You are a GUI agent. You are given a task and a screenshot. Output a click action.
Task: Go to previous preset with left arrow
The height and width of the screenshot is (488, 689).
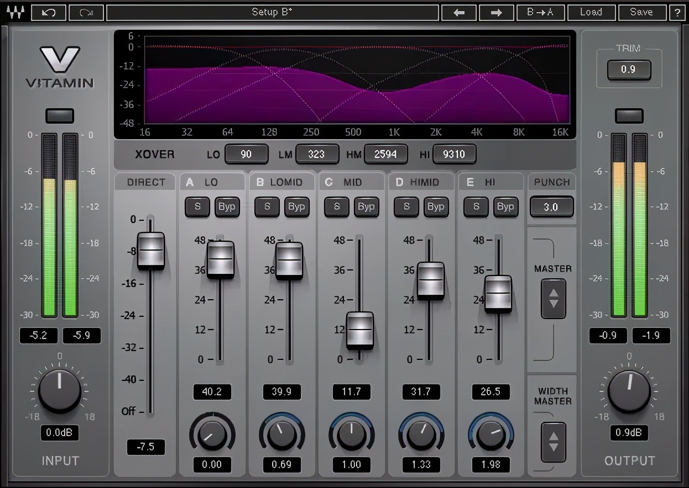(458, 12)
